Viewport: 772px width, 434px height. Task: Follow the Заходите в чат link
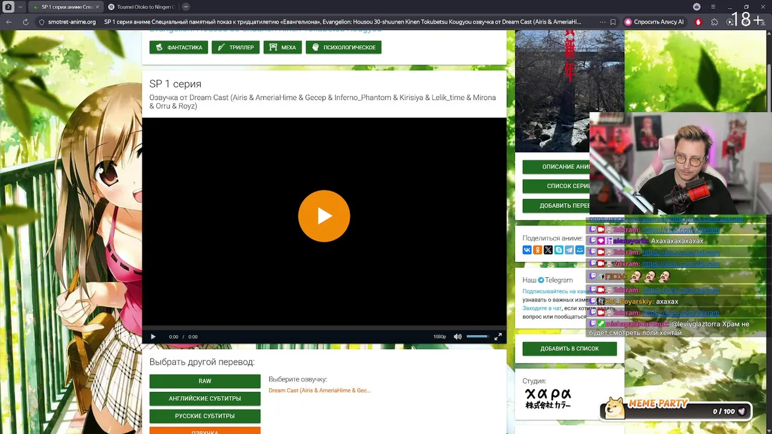point(542,308)
